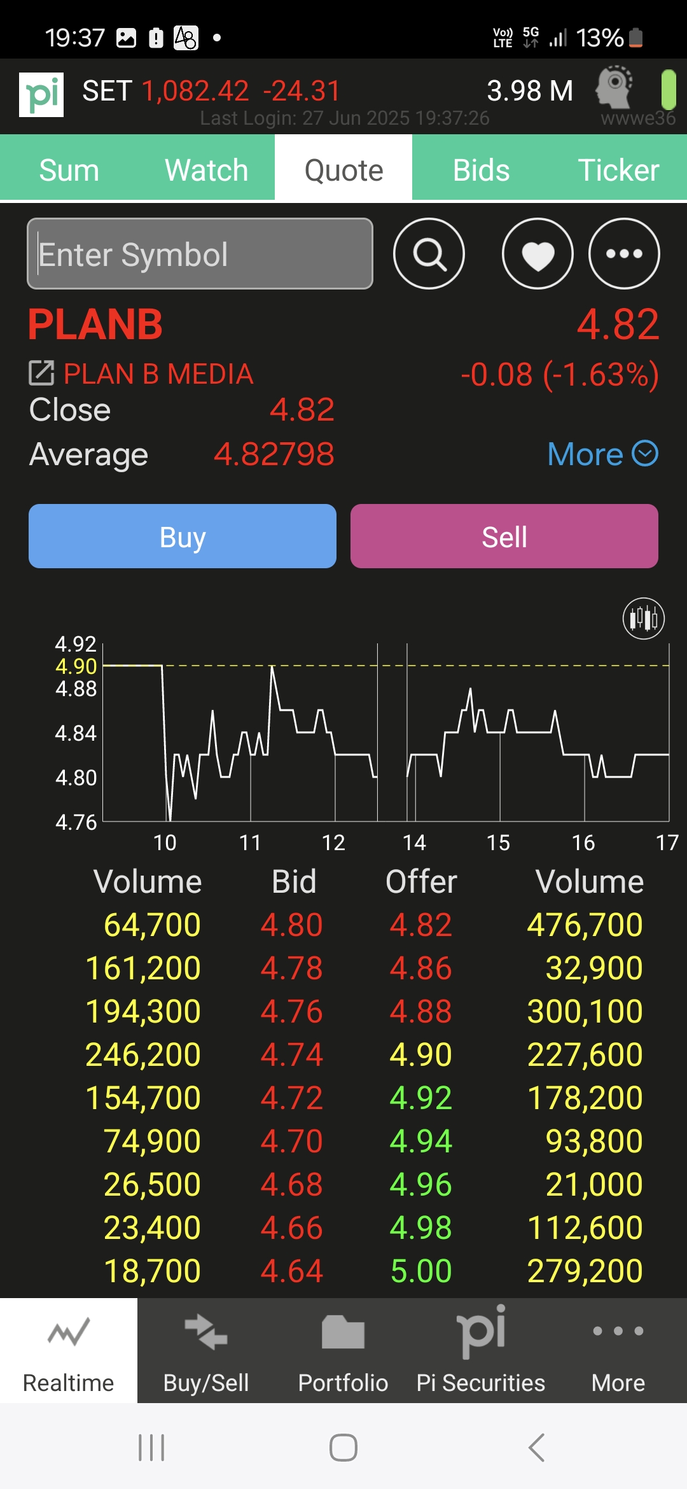687x1489 pixels.
Task: Tap the SET index value 1,082.42
Action: pos(195,91)
